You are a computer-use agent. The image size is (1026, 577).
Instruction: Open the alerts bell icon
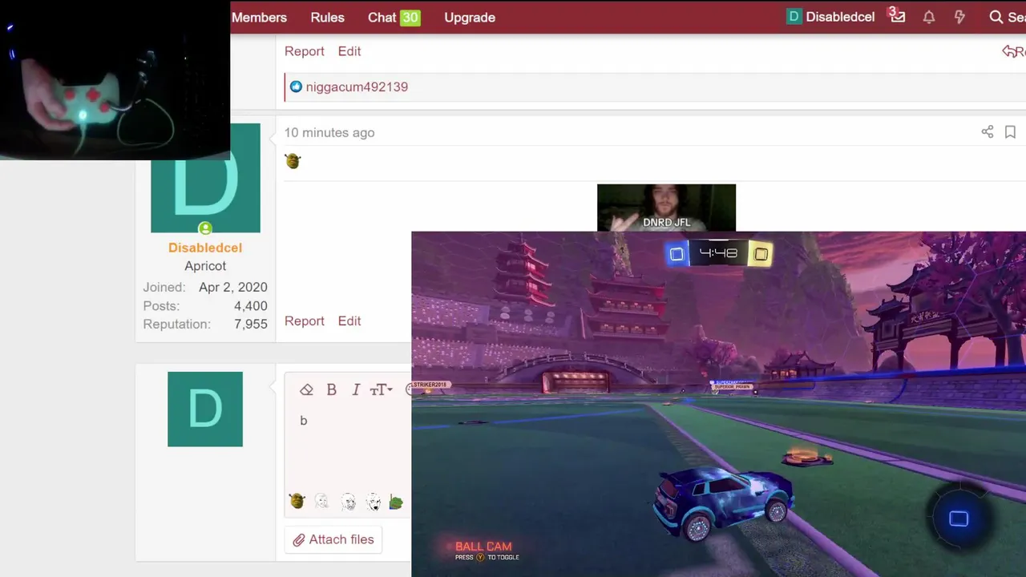(929, 17)
